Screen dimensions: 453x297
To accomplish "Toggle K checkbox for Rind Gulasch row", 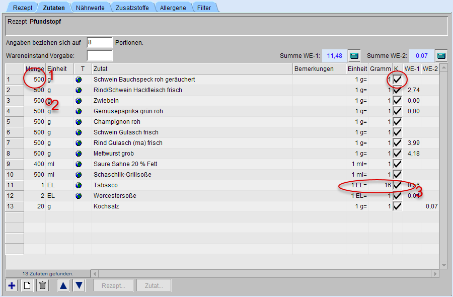I will click(x=398, y=143).
